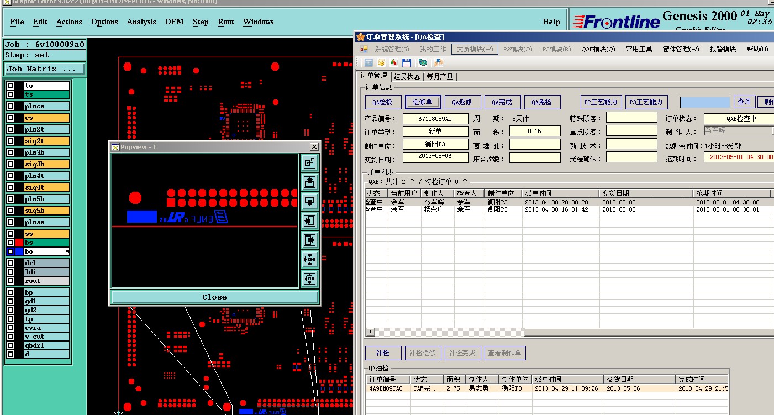Click the green disc toolbar icon

tap(423, 62)
